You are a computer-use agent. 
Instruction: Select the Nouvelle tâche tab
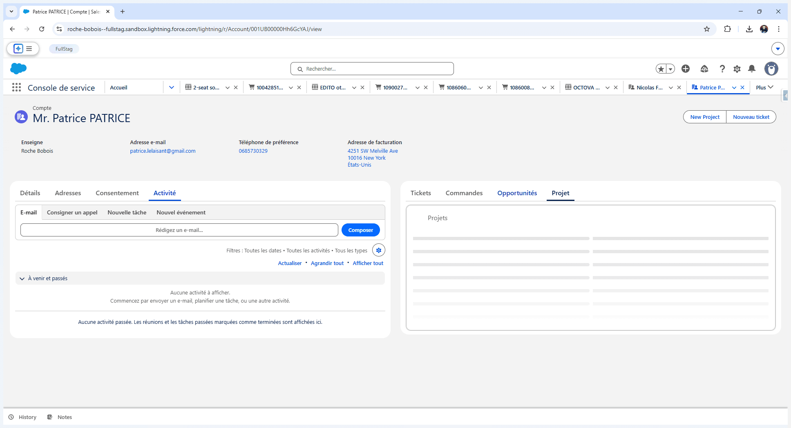coord(127,212)
